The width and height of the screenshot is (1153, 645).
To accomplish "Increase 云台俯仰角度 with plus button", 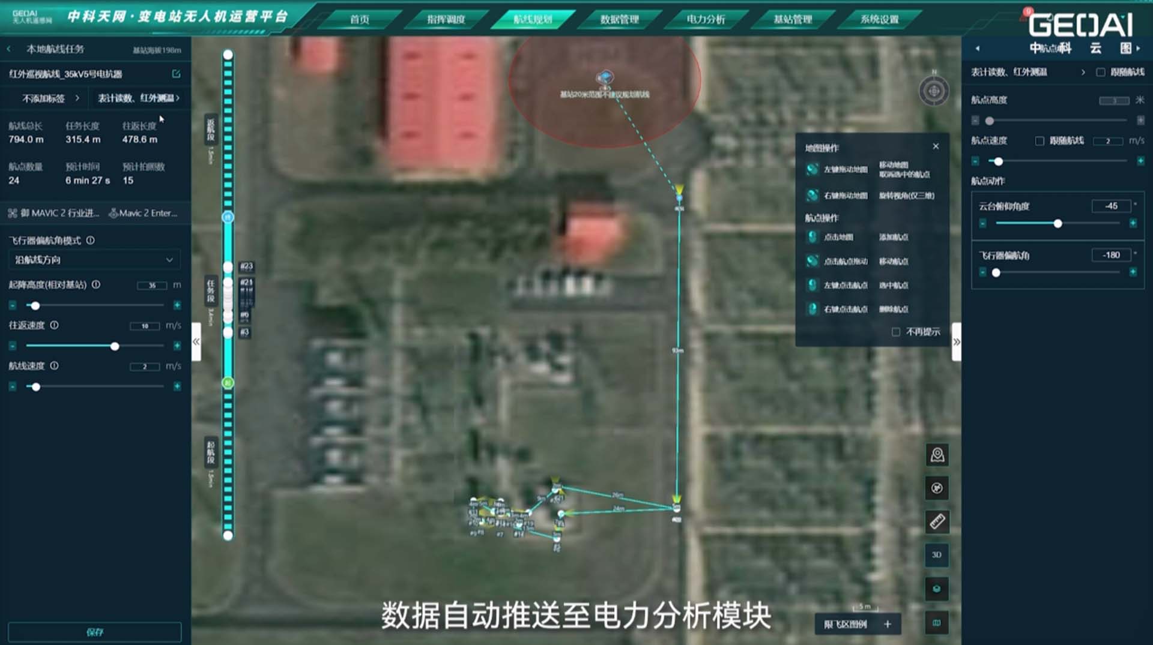I will pyautogui.click(x=1133, y=223).
